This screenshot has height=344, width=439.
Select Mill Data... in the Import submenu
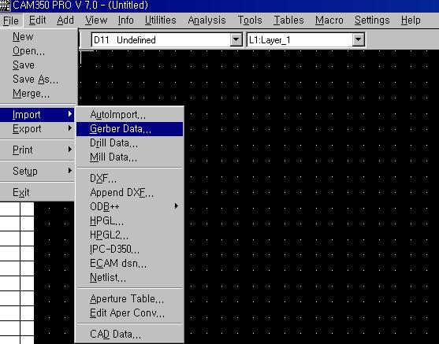129,157
